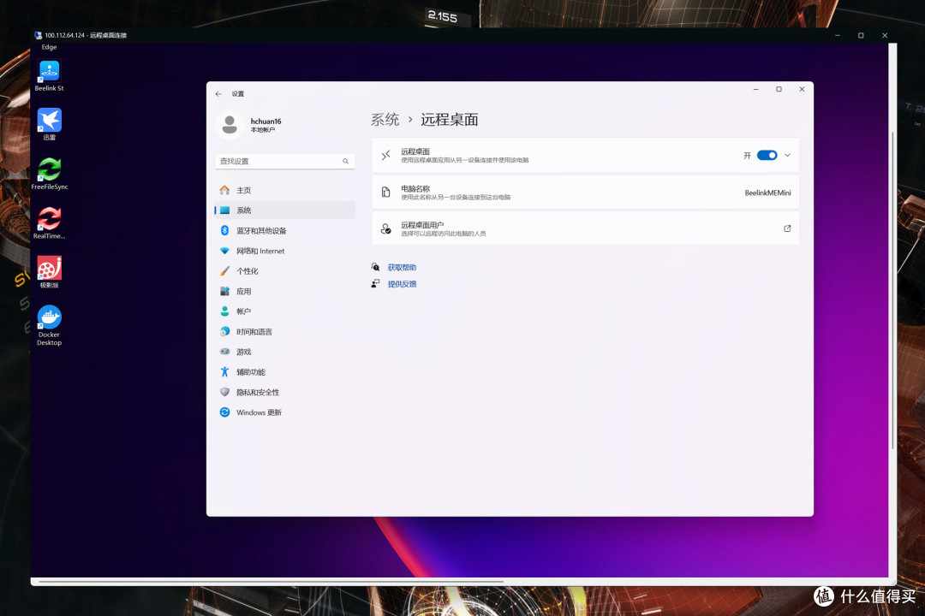Open the 远程桌面用户 row

tap(585, 228)
